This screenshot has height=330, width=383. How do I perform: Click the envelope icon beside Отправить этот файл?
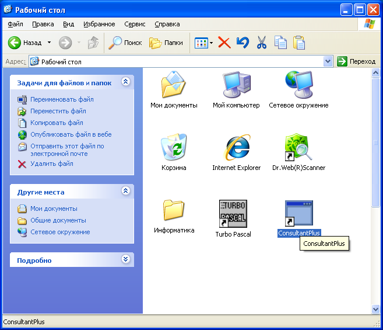click(x=22, y=147)
